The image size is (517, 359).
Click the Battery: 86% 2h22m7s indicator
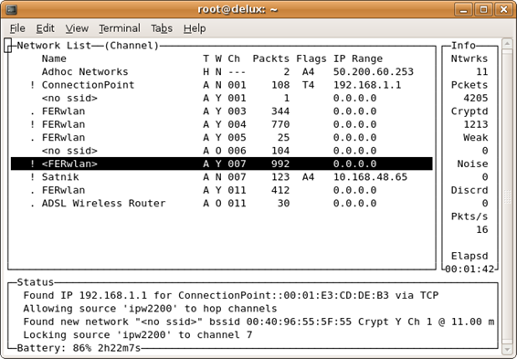(79, 348)
